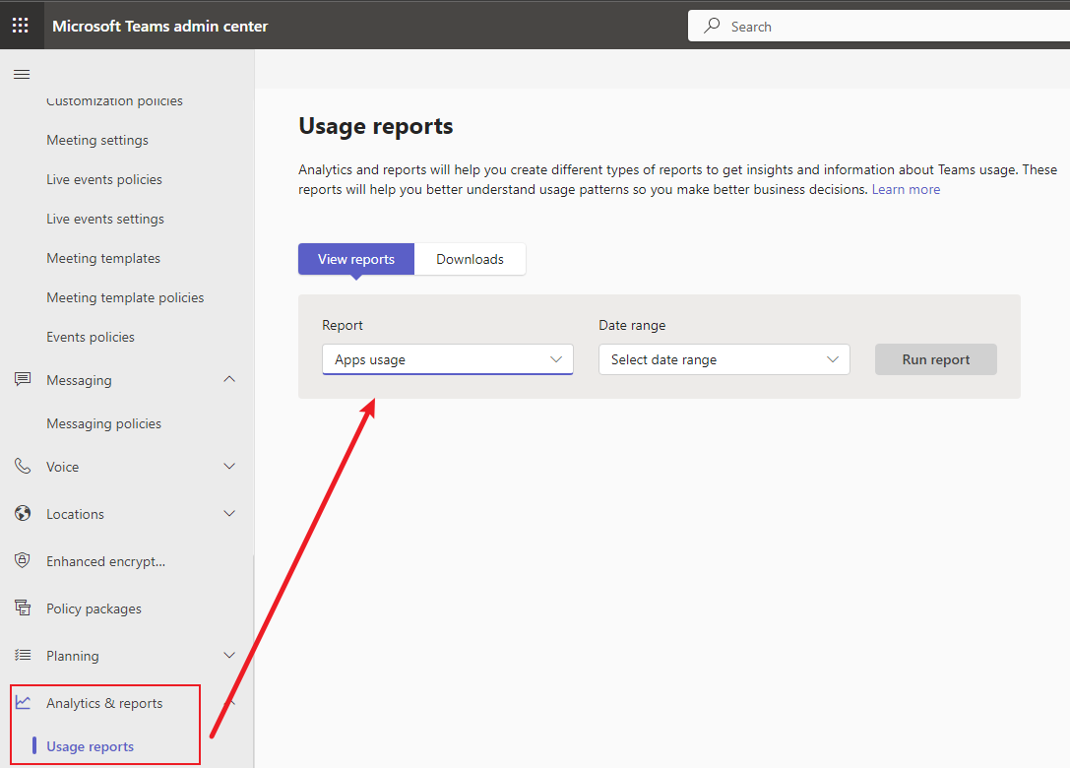The image size is (1070, 768).
Task: Expand the Locations section chevron
Action: (229, 513)
